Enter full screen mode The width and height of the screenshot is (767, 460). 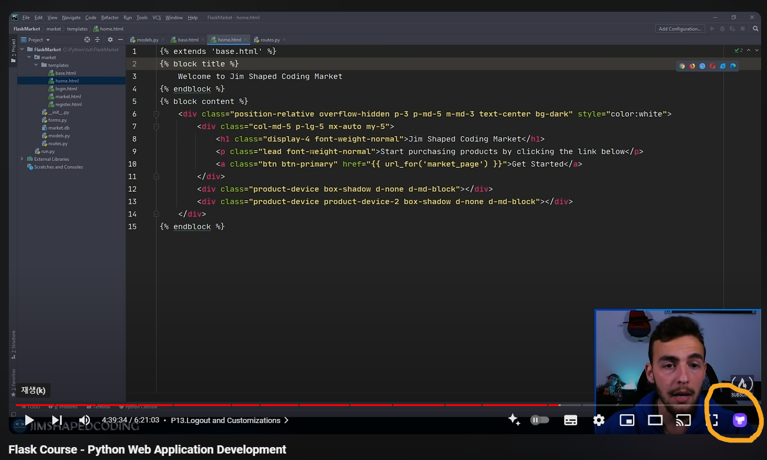tap(712, 420)
